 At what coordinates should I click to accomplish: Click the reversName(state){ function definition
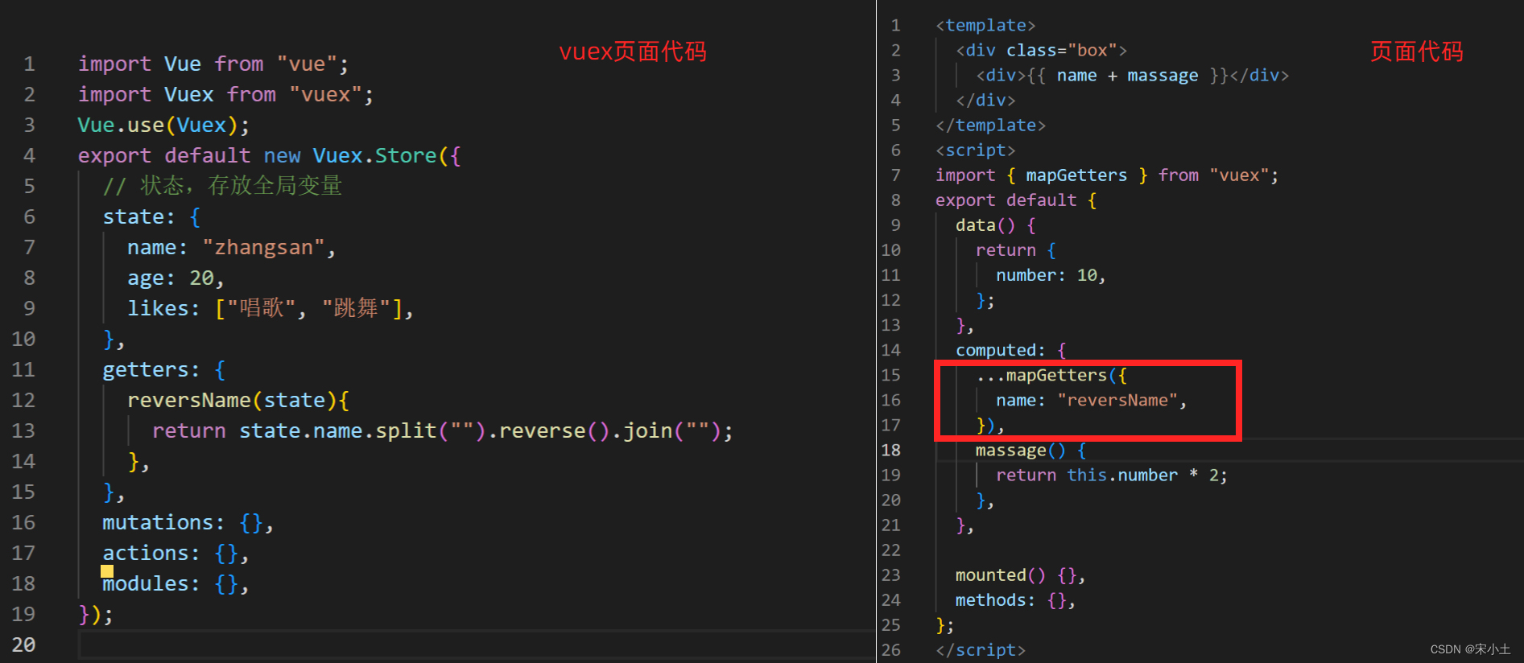[x=238, y=400]
